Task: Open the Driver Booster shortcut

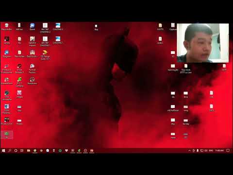Action: tap(19, 69)
